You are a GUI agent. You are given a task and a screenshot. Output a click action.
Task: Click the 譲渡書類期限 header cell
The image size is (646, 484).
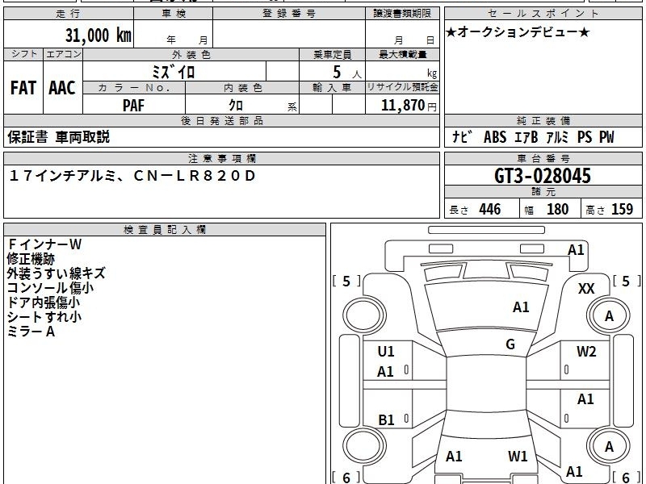point(402,14)
